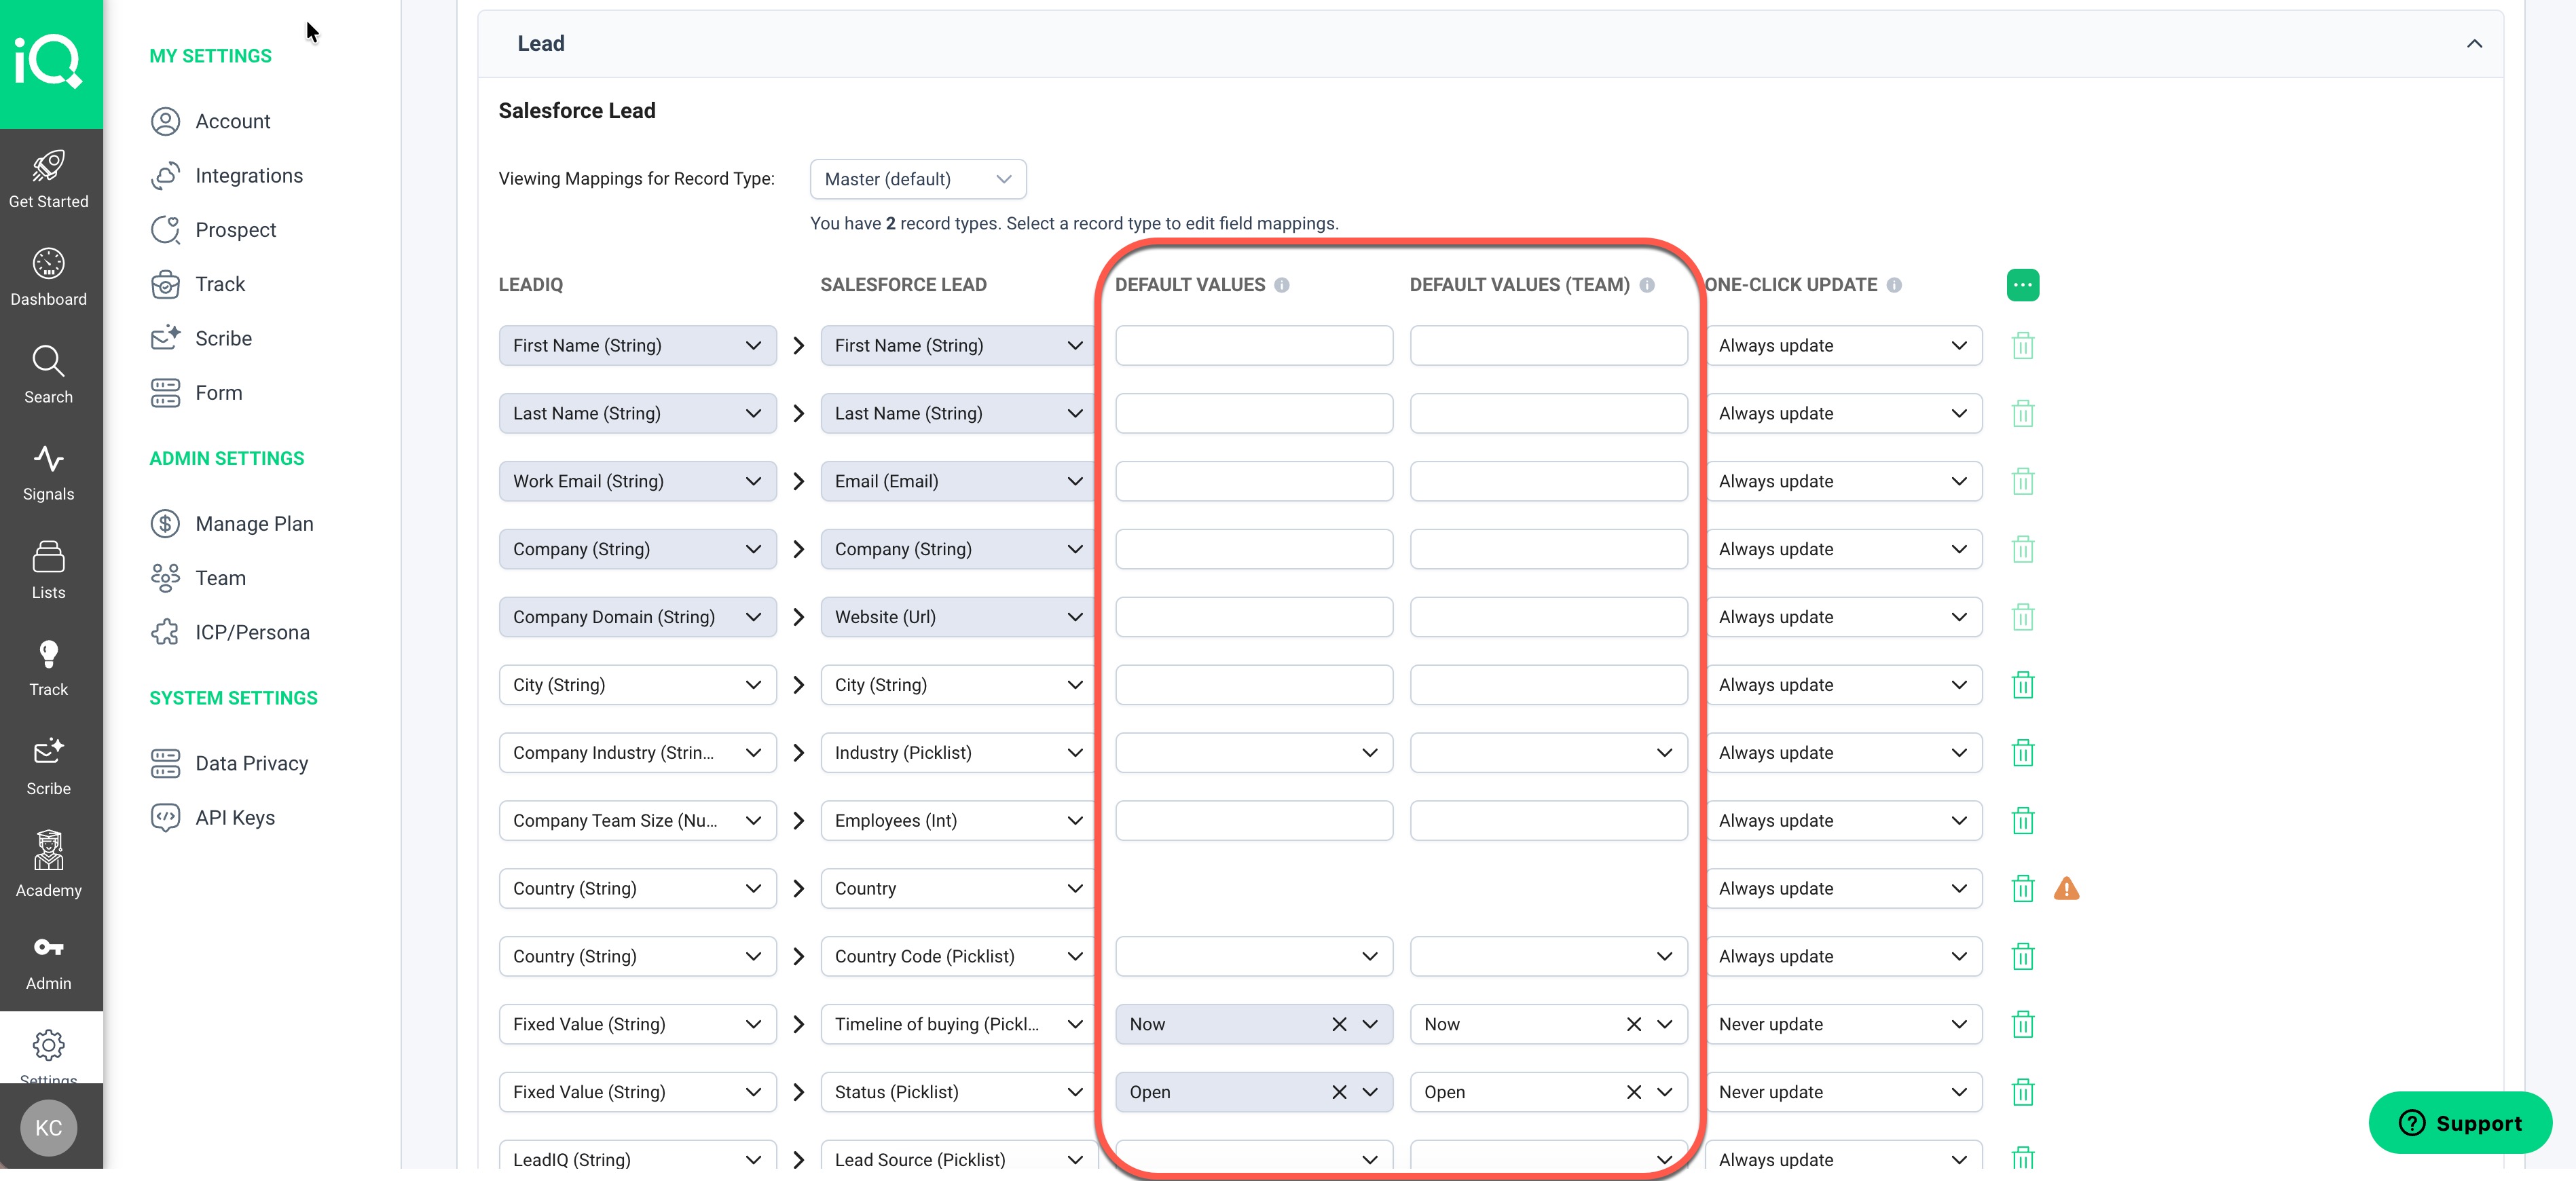Open the Master (default) record type dropdown
Viewport: 2576px width, 1181px height.
[x=917, y=179]
